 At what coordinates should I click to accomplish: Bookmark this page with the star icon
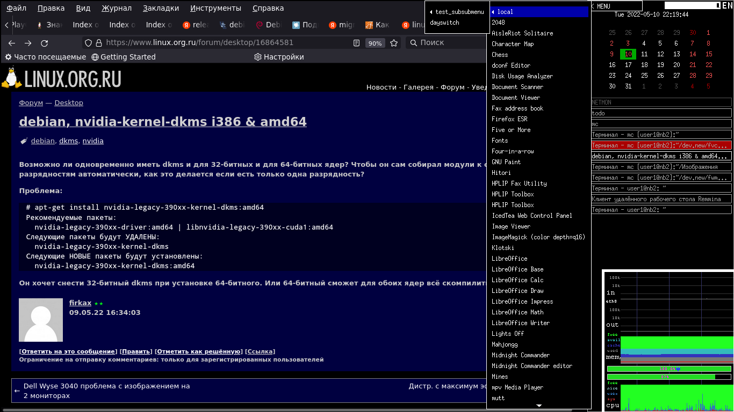394,43
